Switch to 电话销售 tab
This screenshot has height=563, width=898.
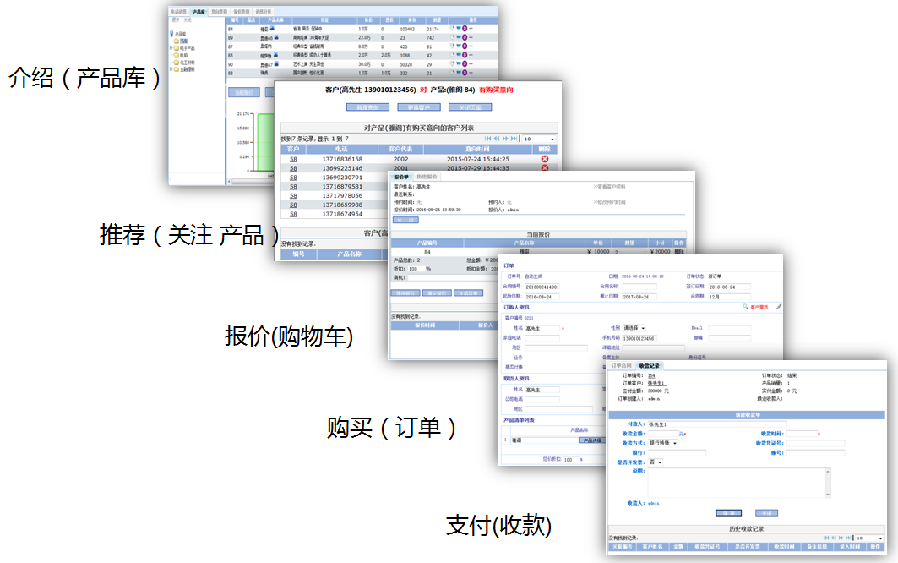pyautogui.click(x=179, y=12)
